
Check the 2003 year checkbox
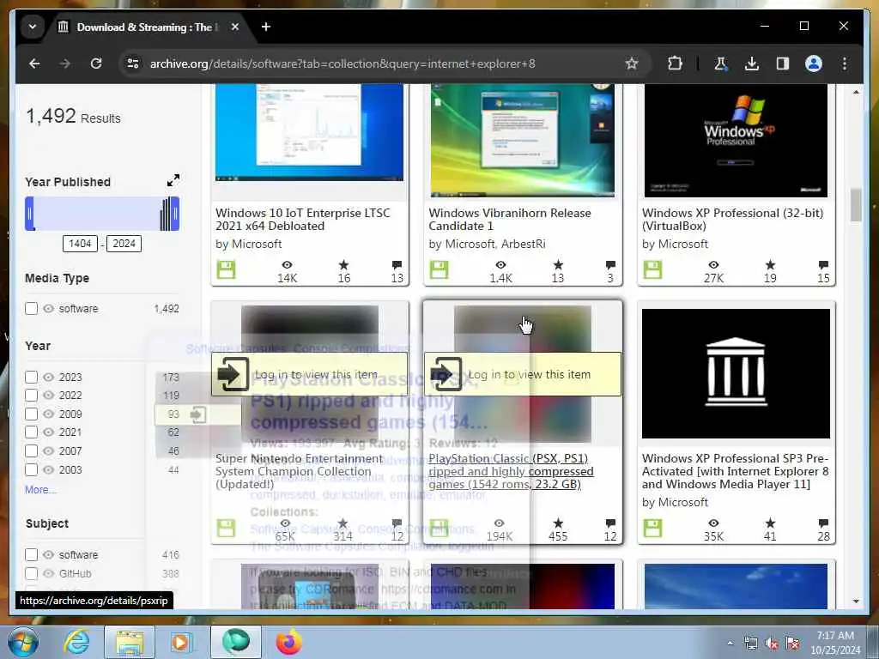click(x=32, y=469)
